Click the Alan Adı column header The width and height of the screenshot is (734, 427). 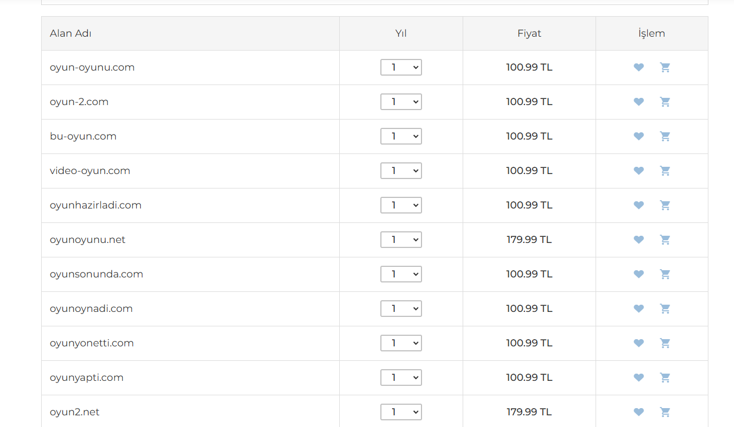[71, 33]
